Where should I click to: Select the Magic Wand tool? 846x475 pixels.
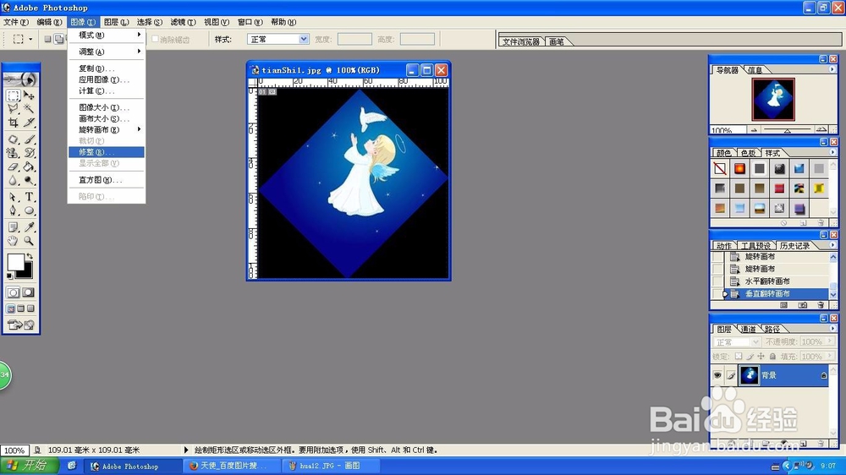(x=29, y=109)
